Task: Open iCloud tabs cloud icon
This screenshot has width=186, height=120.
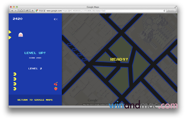Action: tap(21, 11)
